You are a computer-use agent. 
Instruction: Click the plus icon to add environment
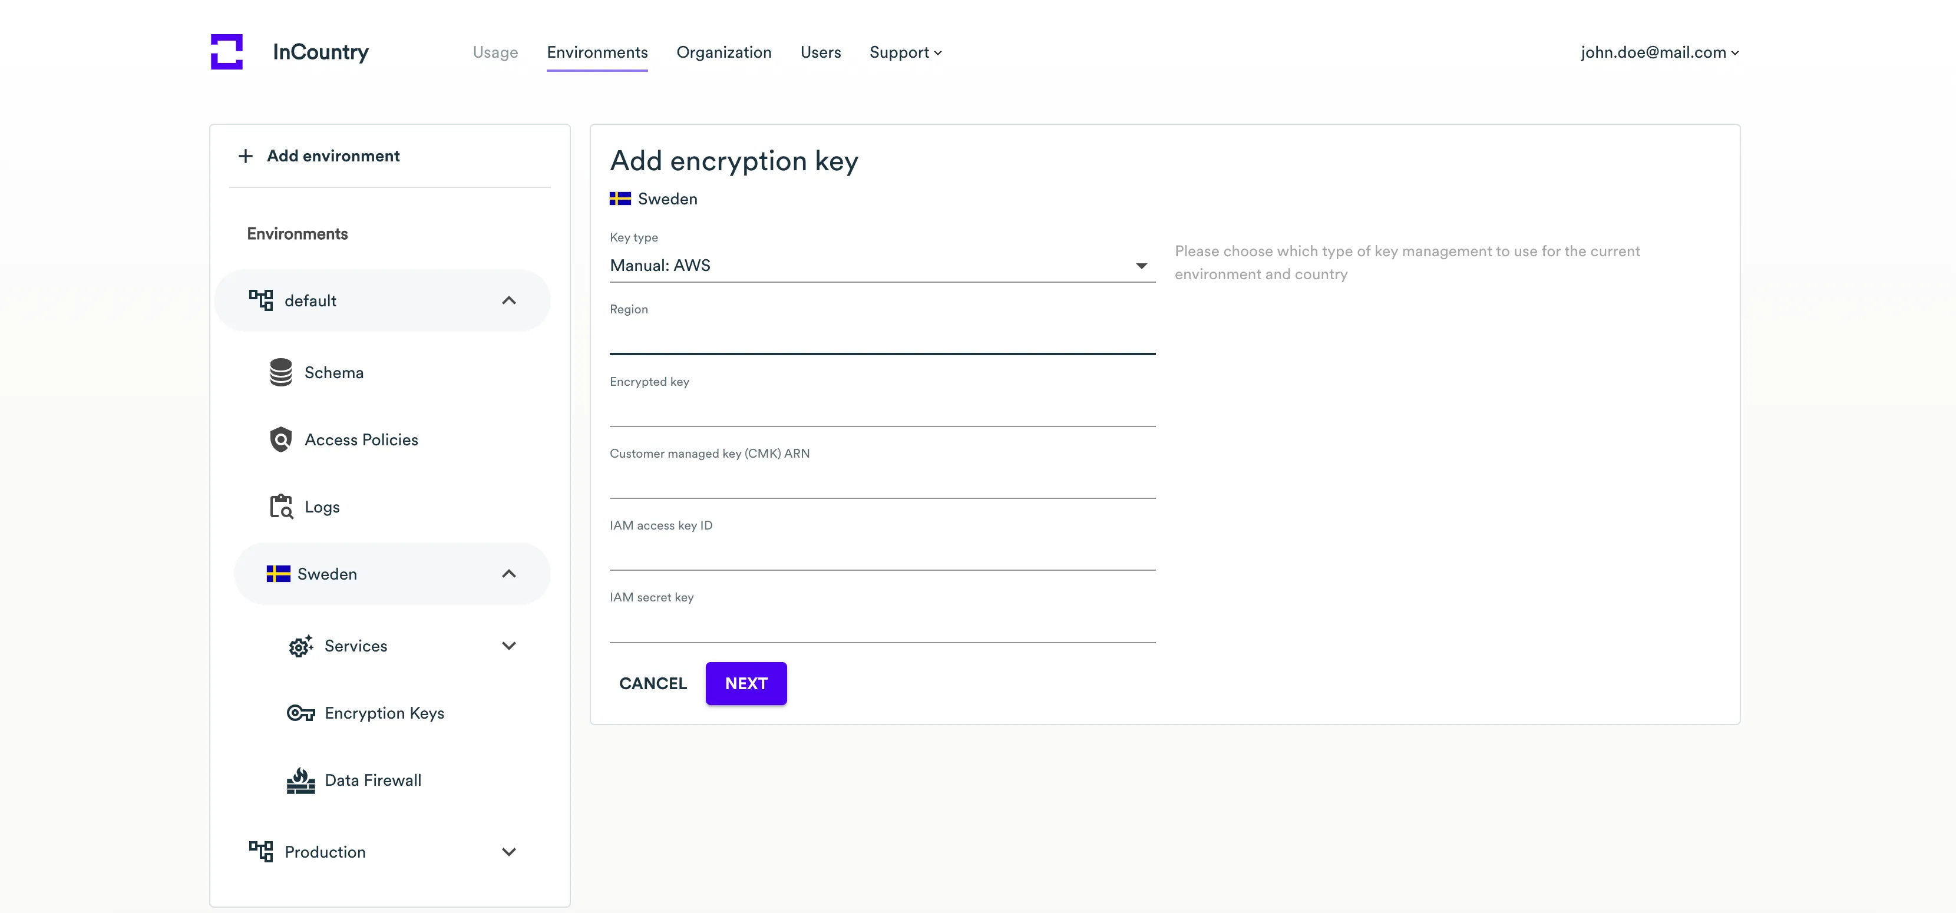pyautogui.click(x=245, y=156)
